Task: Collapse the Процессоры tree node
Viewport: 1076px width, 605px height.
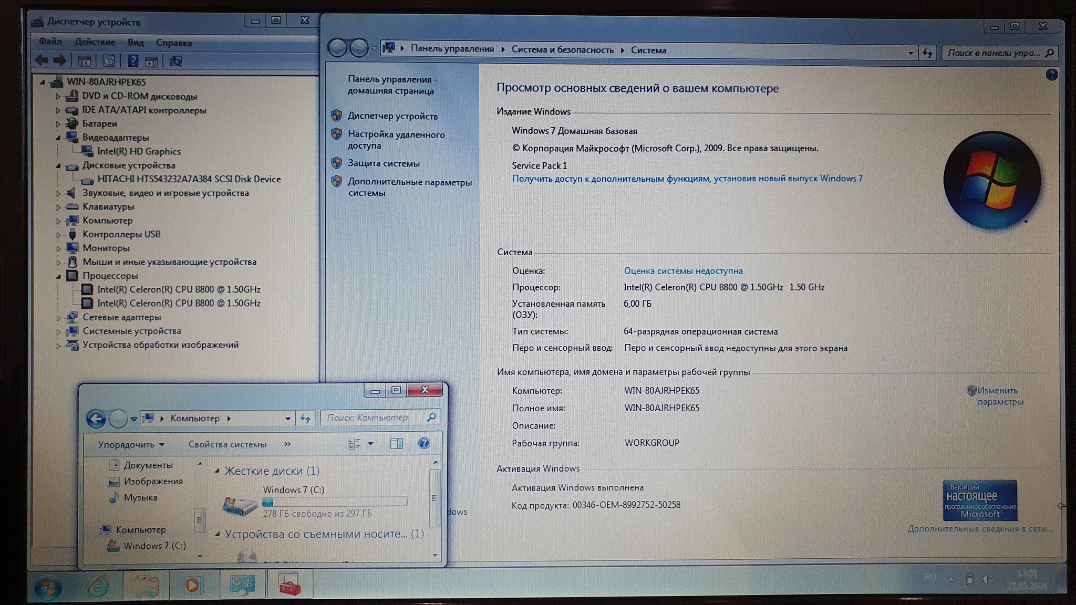Action: tap(58, 276)
